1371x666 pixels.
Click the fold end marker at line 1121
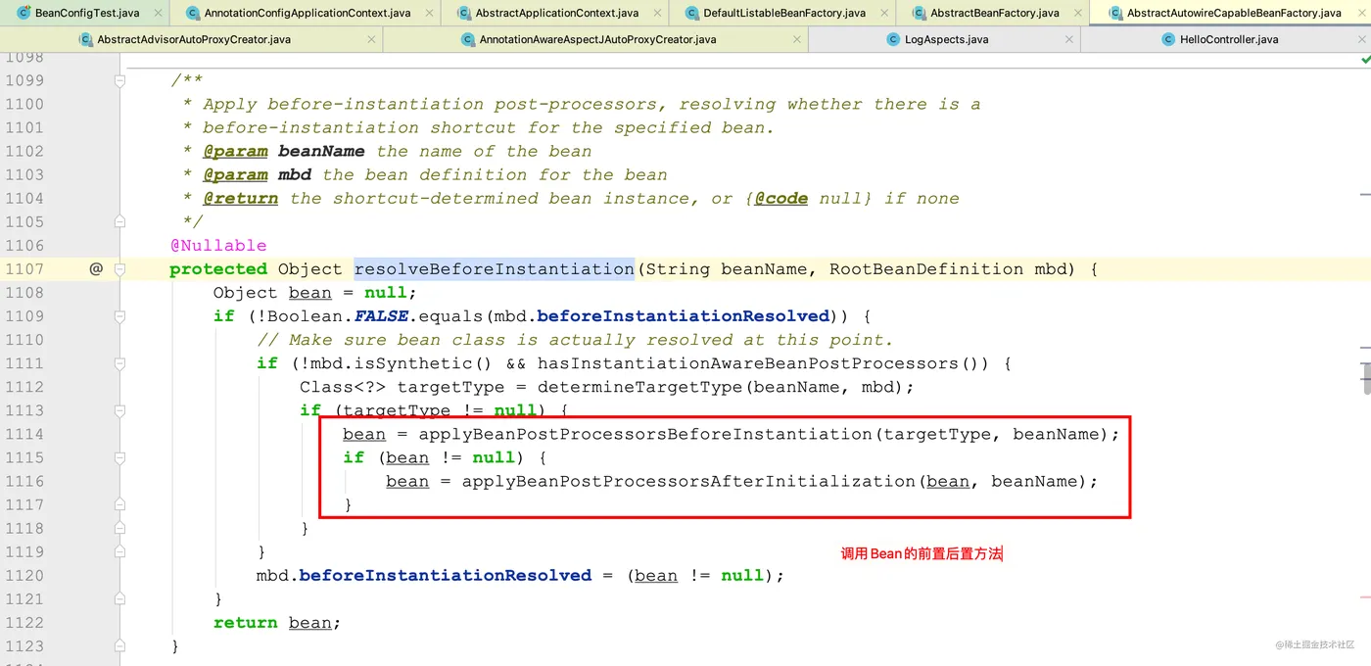pyautogui.click(x=119, y=598)
